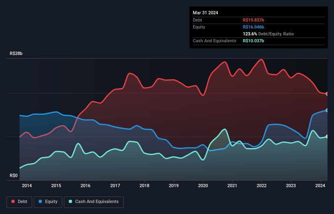The height and width of the screenshot is (214, 334).
Task: Click the 2020 x-axis label
Action: pyautogui.click(x=203, y=186)
